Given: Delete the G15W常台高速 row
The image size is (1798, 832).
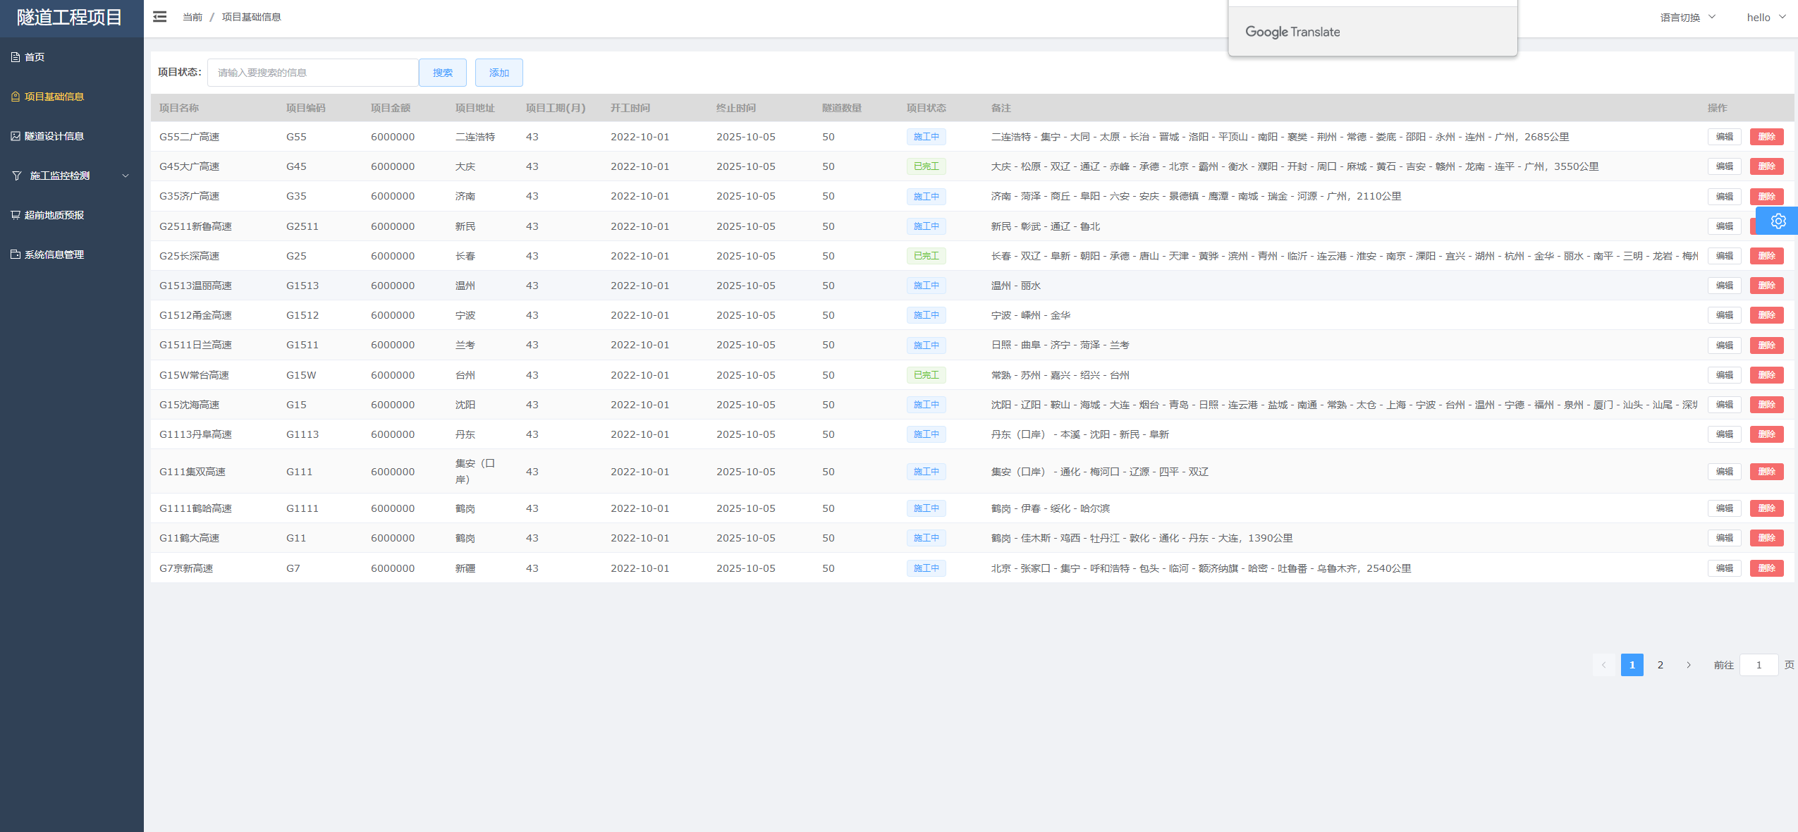Looking at the screenshot, I should 1767,375.
